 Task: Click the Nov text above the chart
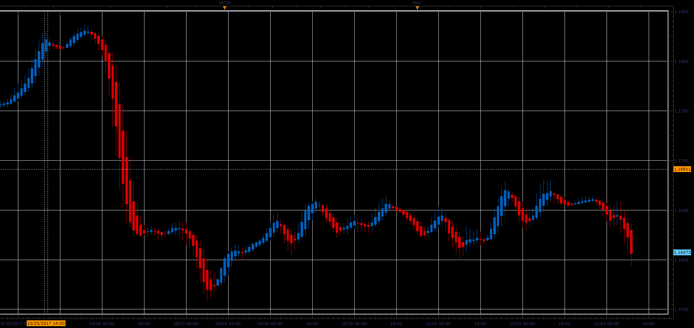click(417, 3)
